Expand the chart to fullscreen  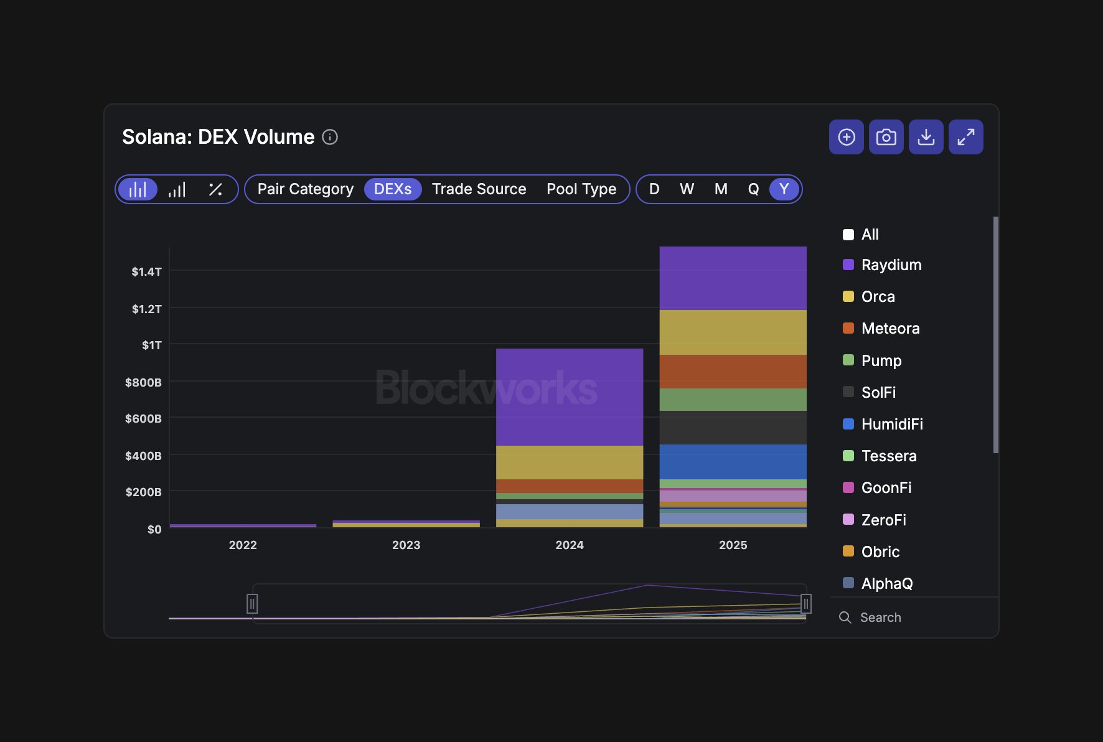tap(965, 136)
